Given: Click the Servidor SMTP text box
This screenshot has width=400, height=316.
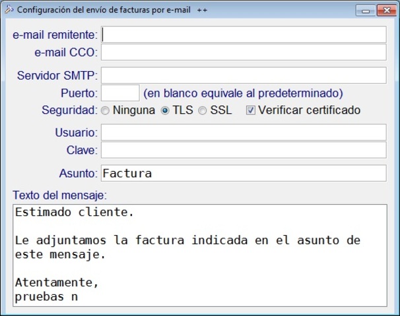Looking at the screenshot, I should coord(244,75).
